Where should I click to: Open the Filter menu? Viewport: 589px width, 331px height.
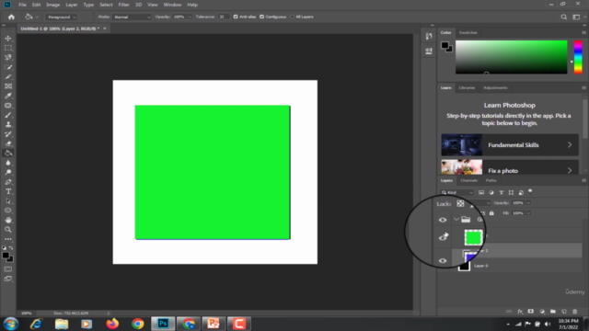tap(123, 5)
